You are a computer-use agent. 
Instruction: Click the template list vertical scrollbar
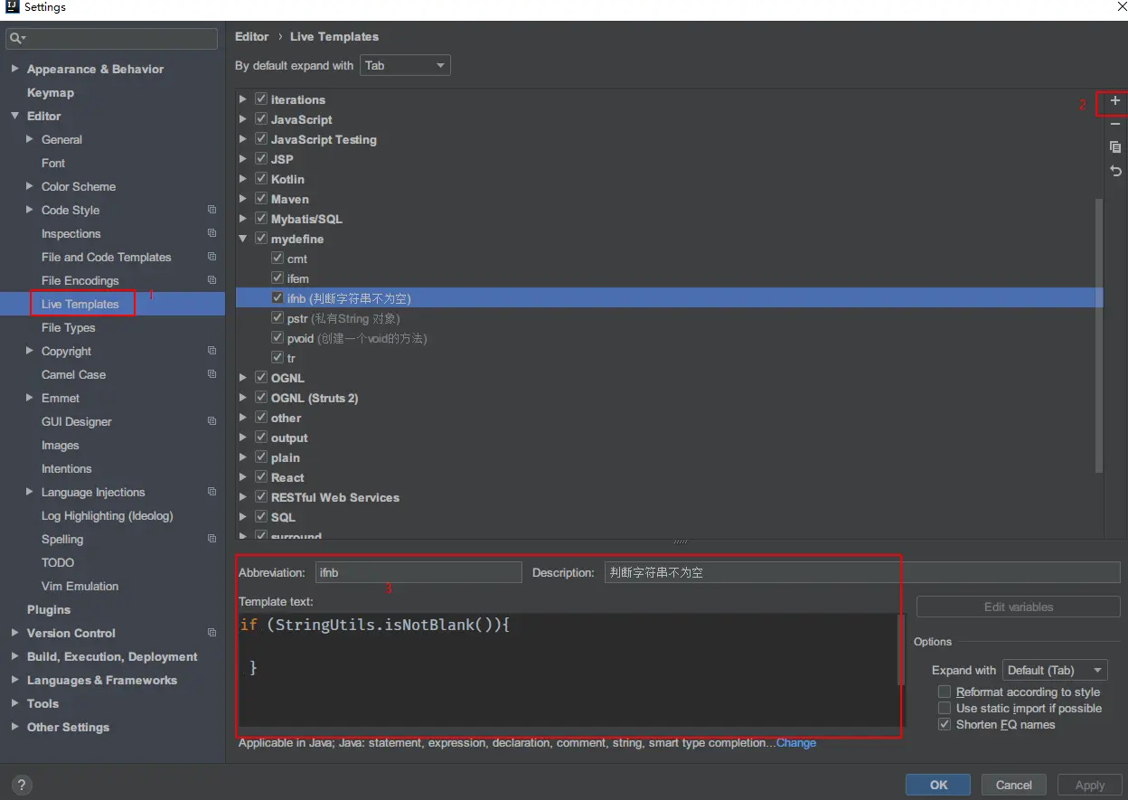1098,334
